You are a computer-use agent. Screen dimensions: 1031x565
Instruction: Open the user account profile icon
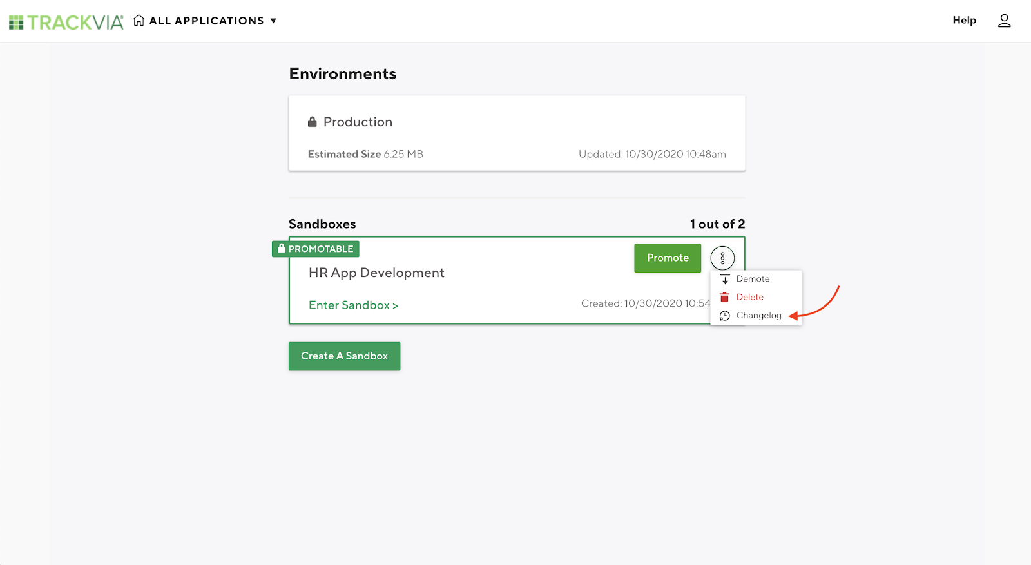(x=1004, y=21)
